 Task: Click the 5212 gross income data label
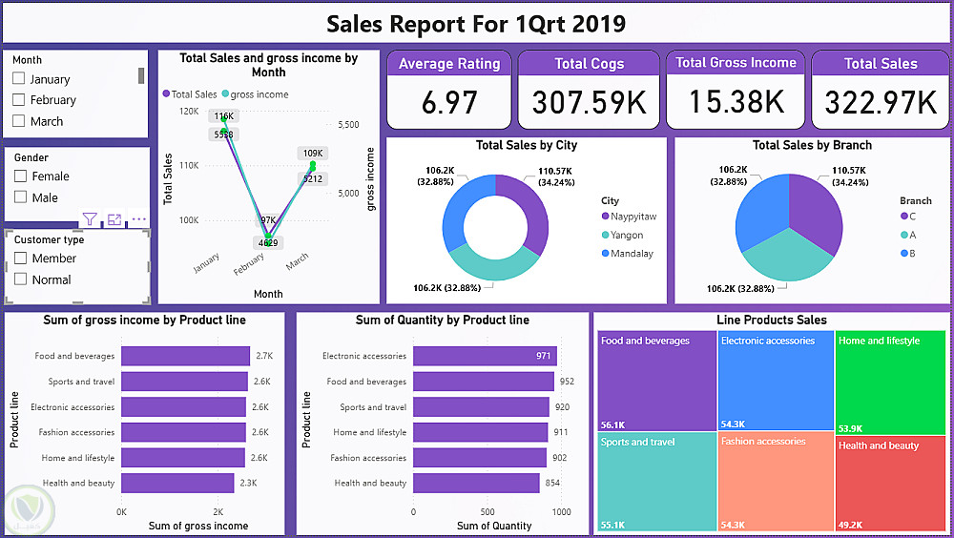point(313,178)
